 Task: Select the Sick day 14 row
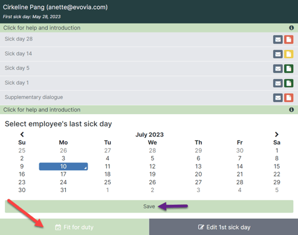(149, 54)
